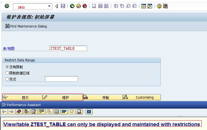Click the flowchart-with-pencil icon

[42, 112]
